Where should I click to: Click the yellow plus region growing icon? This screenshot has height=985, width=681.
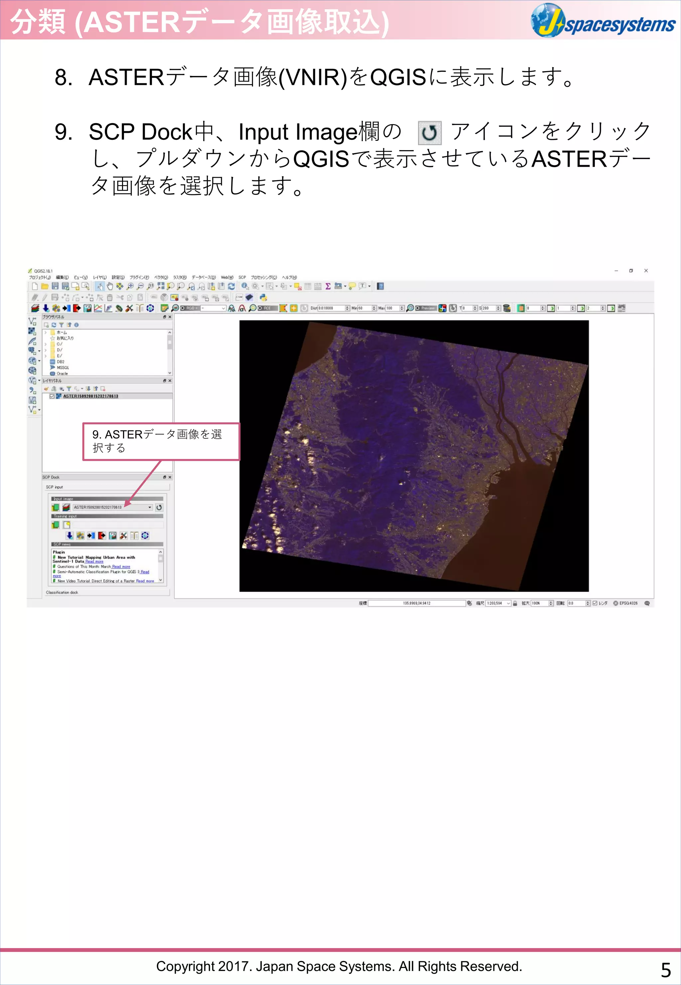pos(294,308)
